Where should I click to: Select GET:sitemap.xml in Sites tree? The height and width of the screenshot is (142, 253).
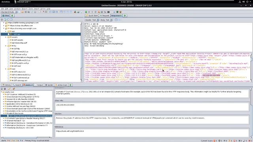pyautogui.click(x=19, y=80)
